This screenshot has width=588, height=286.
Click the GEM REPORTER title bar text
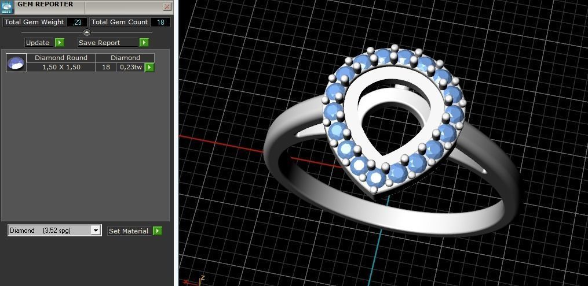pyautogui.click(x=45, y=5)
